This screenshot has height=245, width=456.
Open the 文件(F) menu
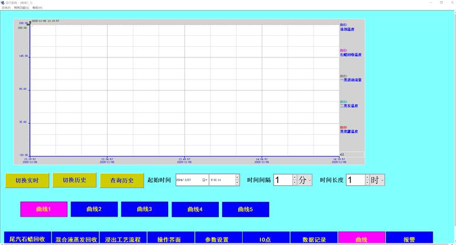(x=6, y=7)
